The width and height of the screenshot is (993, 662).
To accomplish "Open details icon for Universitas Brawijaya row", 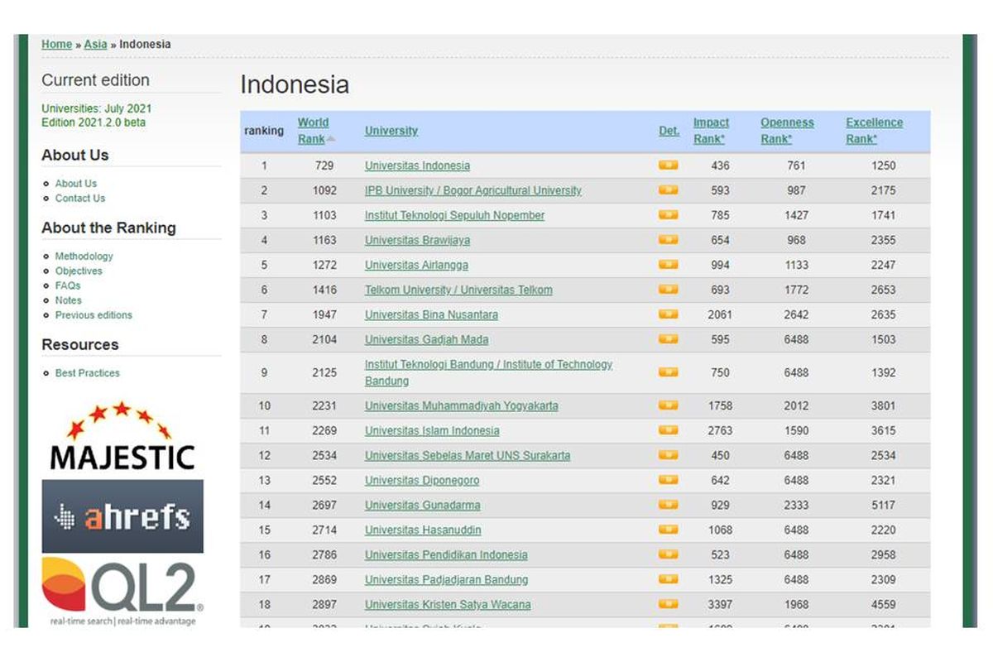I will (x=668, y=240).
